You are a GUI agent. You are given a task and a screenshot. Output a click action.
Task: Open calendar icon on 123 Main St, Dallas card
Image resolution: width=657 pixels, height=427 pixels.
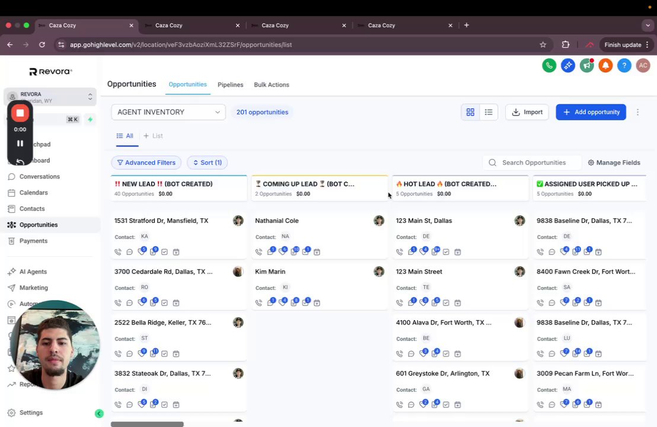(x=458, y=252)
